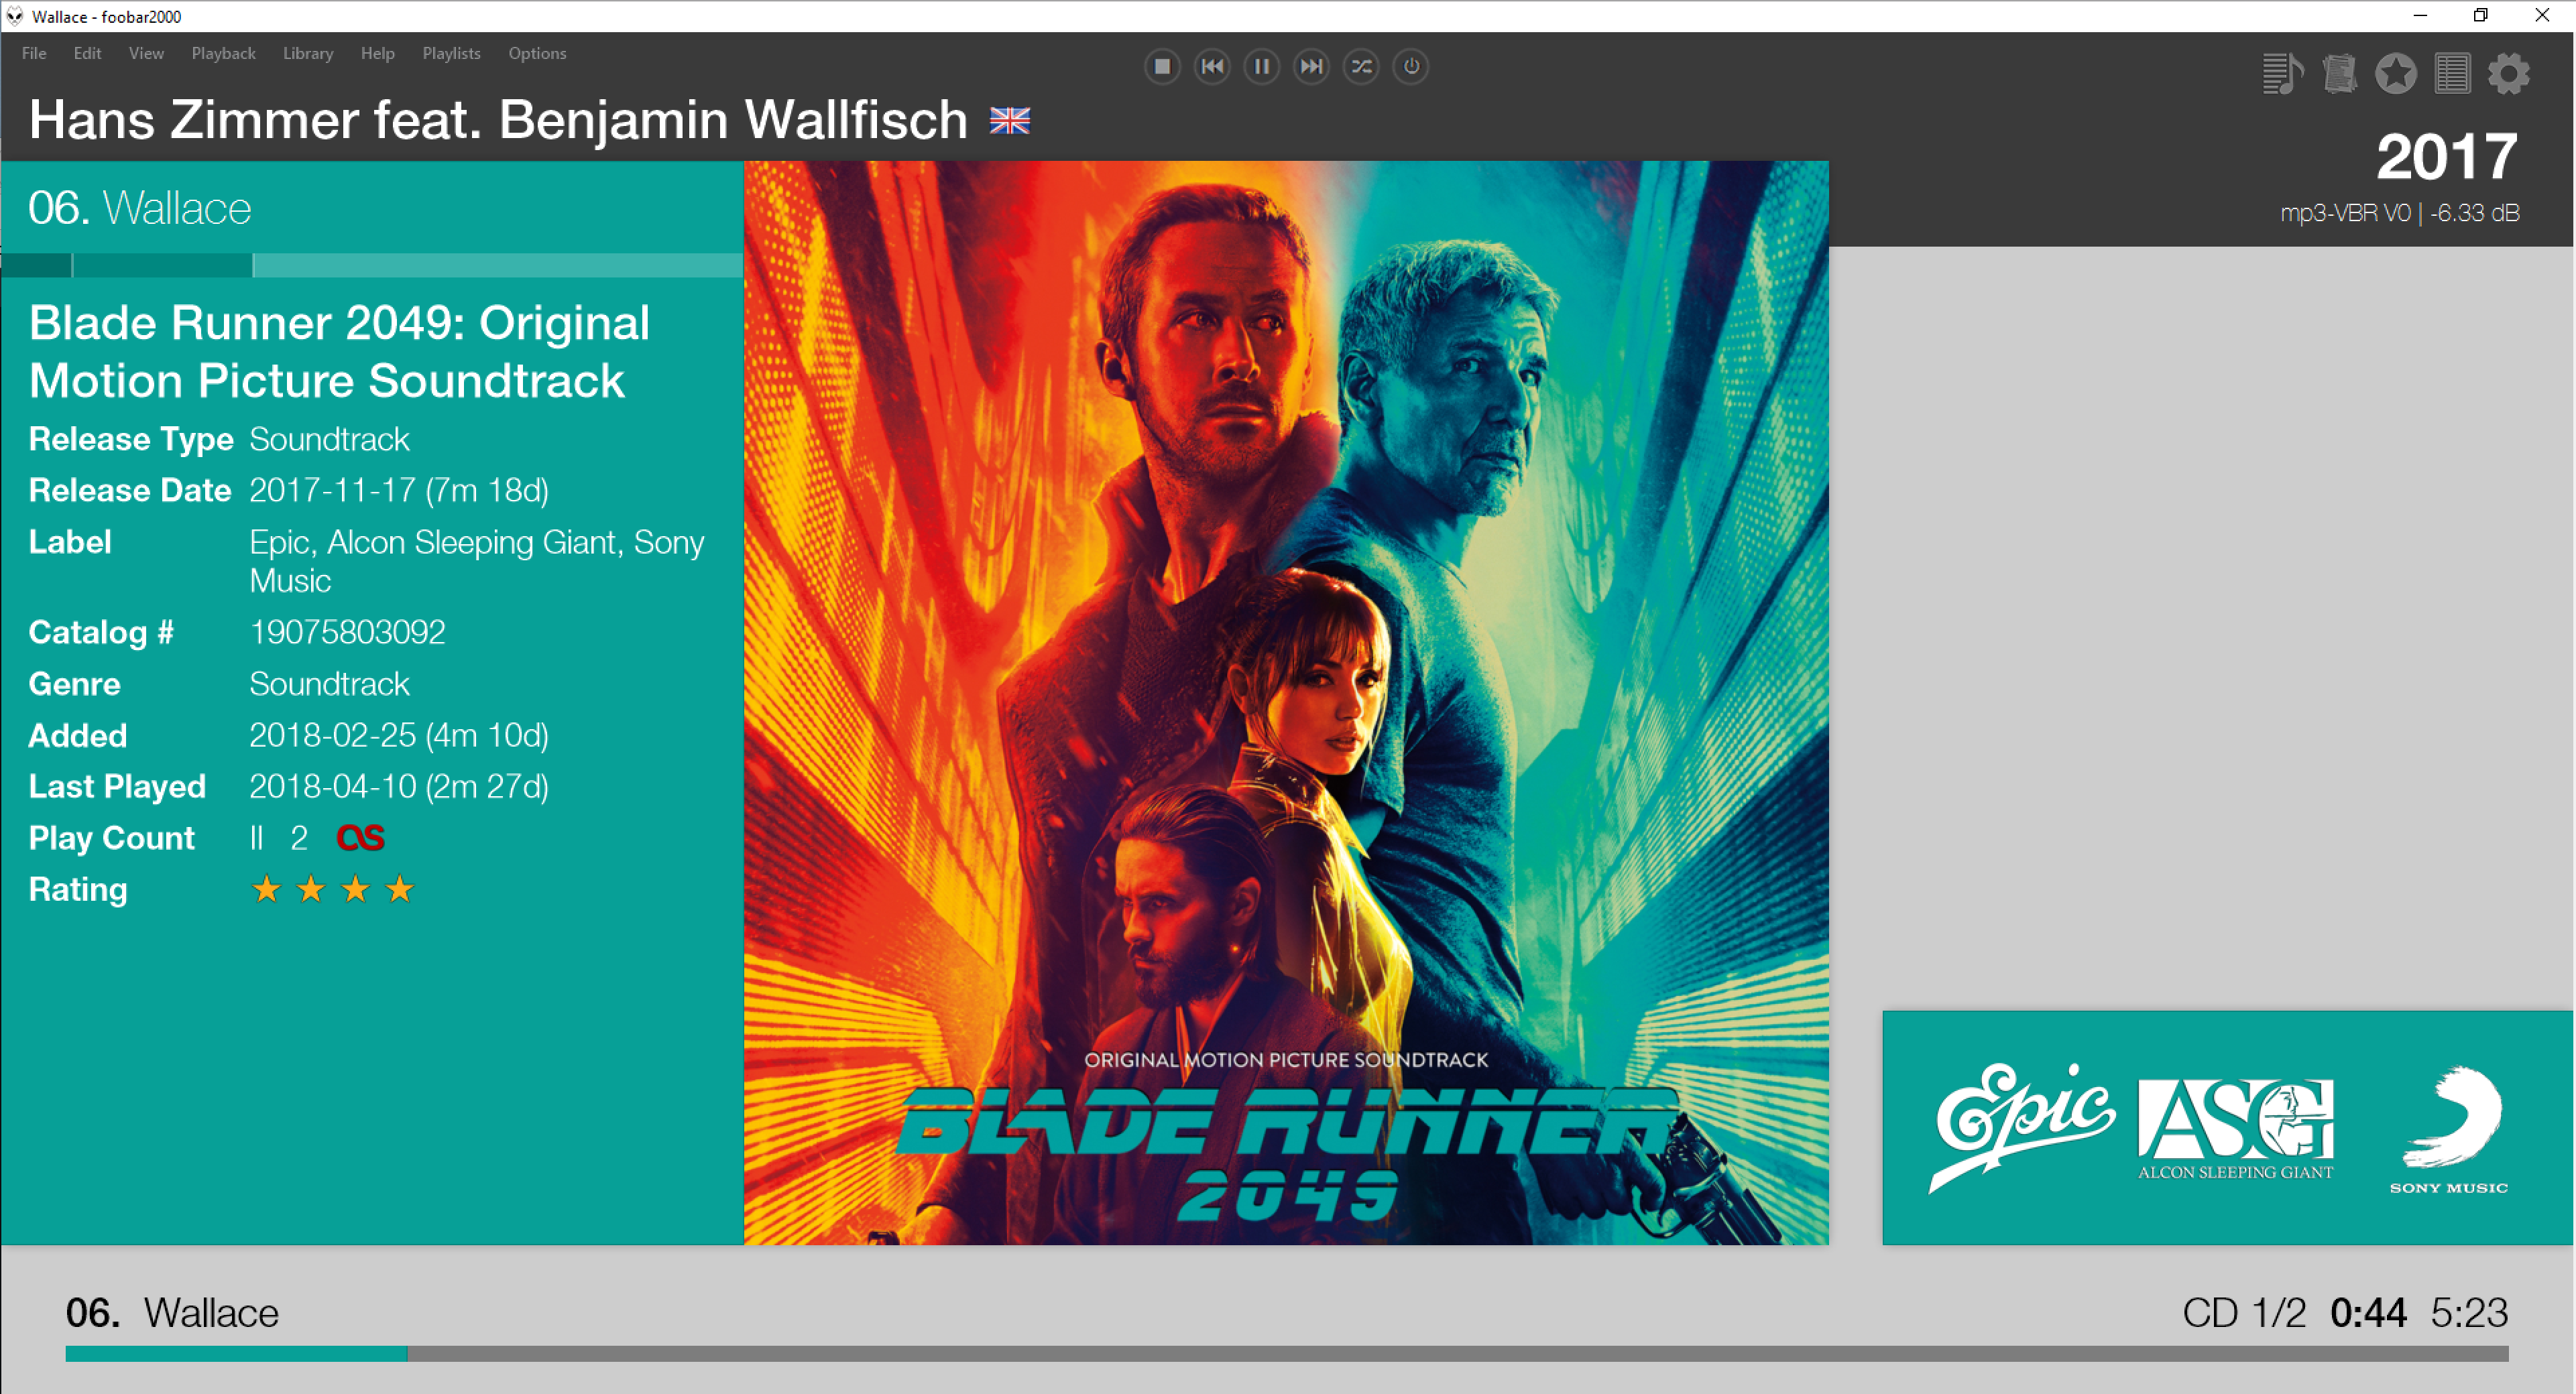Seek within the track progress bar
The image size is (2576, 1394).
pos(1286,1353)
